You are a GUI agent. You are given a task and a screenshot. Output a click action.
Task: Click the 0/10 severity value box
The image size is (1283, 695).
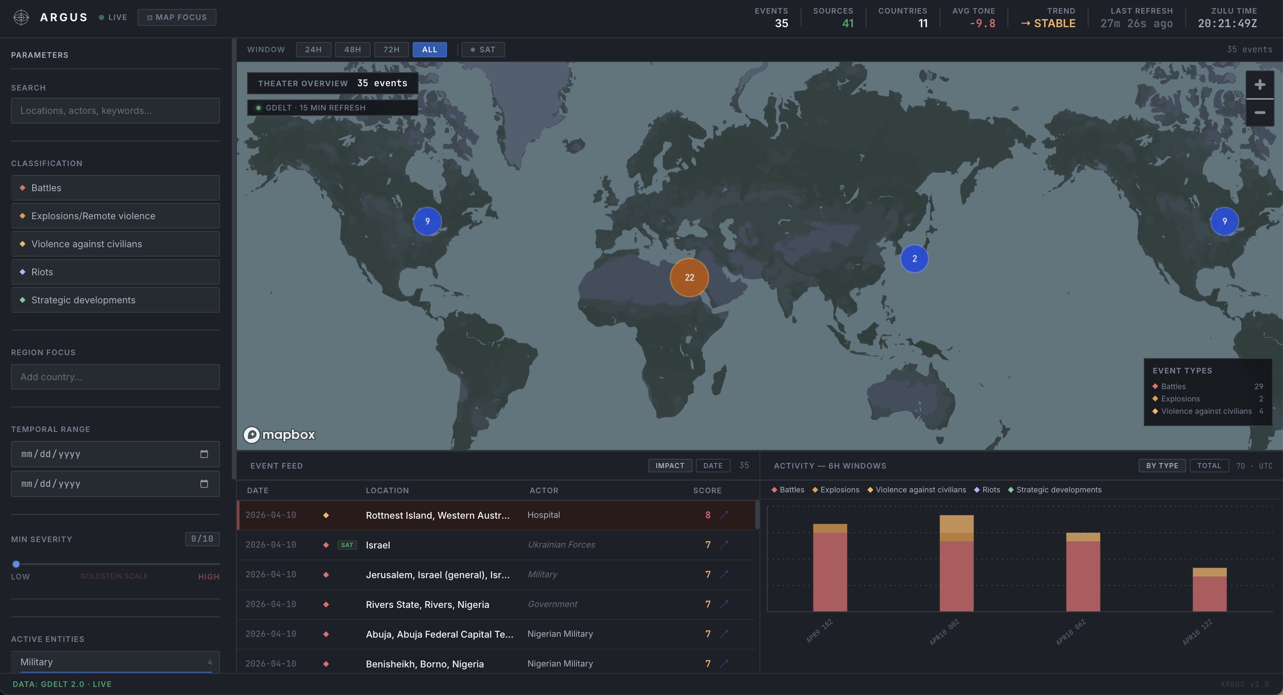click(202, 539)
